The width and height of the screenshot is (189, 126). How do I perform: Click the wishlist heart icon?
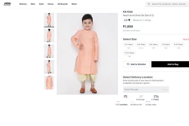click(128, 64)
